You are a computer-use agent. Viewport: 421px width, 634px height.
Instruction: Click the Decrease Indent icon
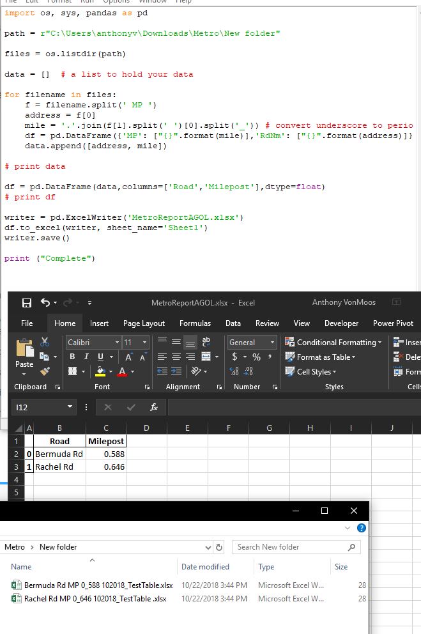coord(162,371)
